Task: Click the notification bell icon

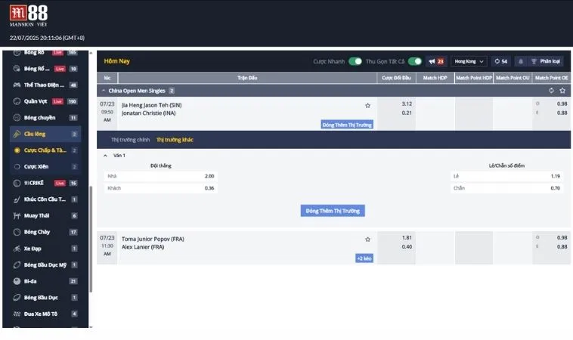Action: 519,61
